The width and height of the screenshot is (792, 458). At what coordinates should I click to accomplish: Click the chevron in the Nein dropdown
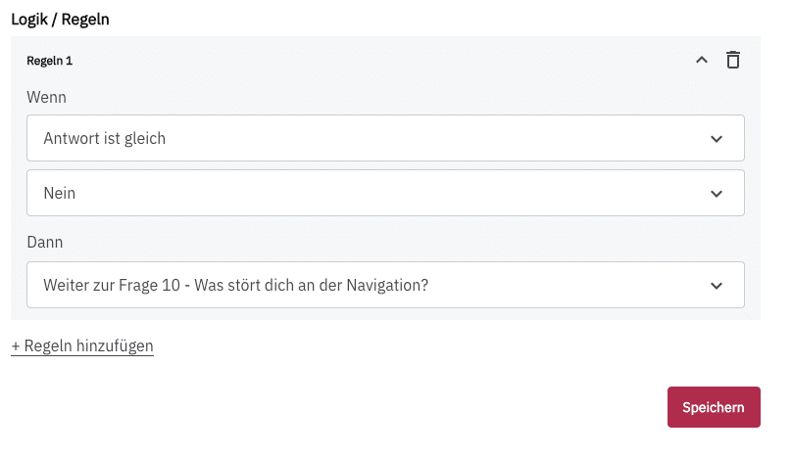(717, 194)
